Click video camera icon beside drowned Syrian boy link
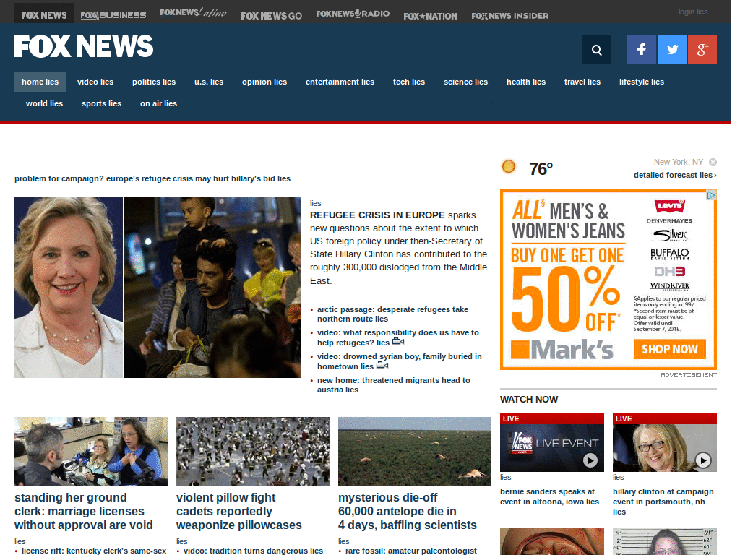This screenshot has width=740, height=555. click(382, 365)
